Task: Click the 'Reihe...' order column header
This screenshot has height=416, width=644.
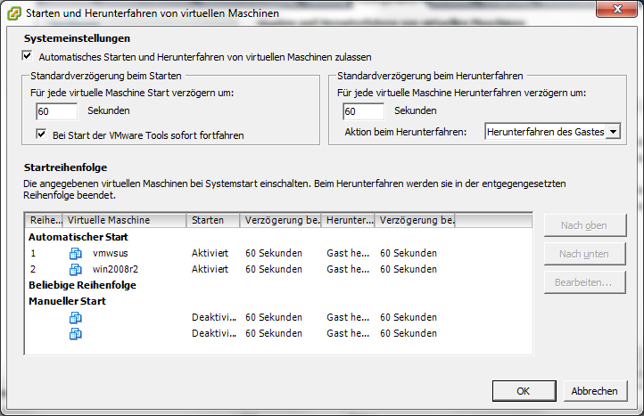Action: 45,220
